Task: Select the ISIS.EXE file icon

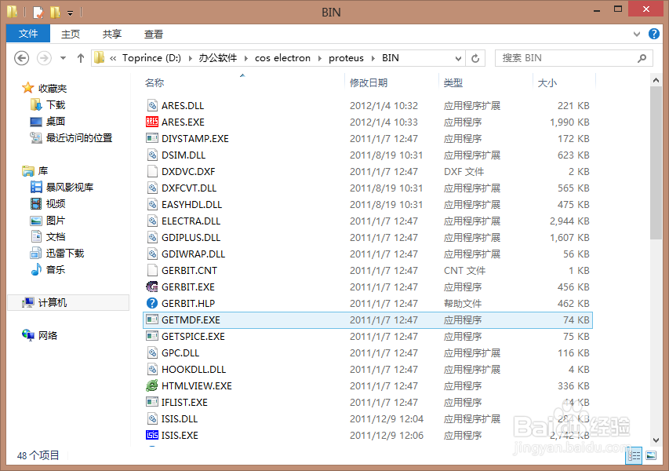Action: 152,435
